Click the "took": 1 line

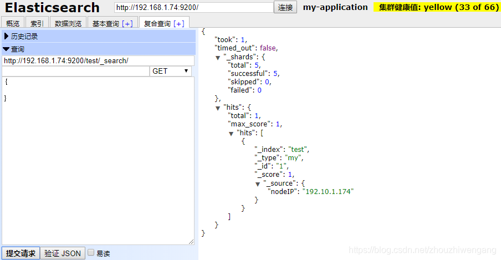pyautogui.click(x=231, y=40)
